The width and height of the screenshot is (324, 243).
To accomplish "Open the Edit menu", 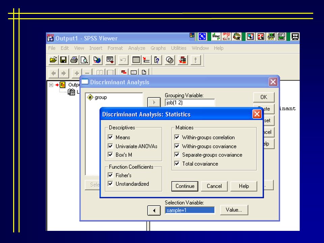I will (x=65, y=48).
